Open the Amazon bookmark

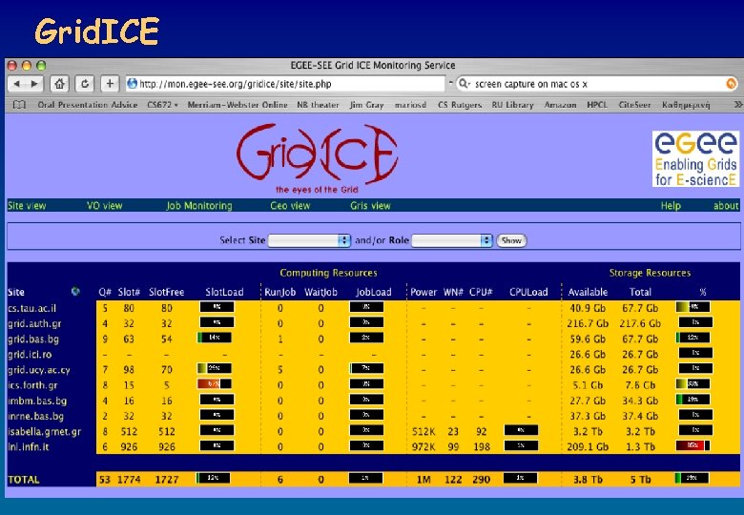(560, 104)
